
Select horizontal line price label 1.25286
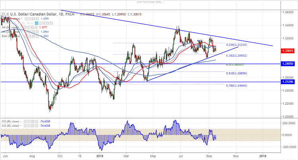pyautogui.click(x=288, y=82)
